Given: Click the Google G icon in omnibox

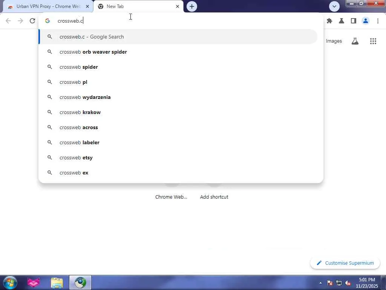Looking at the screenshot, I should click(47, 21).
